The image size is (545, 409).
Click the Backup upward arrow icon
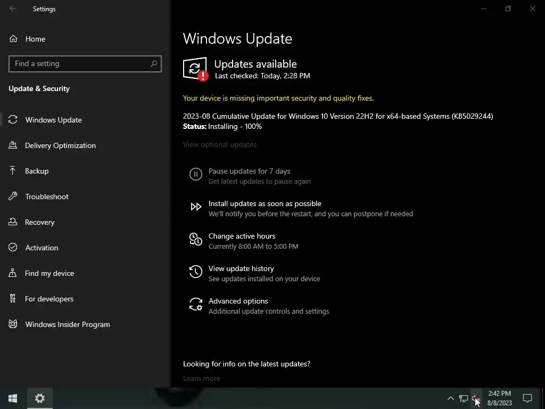click(x=13, y=170)
